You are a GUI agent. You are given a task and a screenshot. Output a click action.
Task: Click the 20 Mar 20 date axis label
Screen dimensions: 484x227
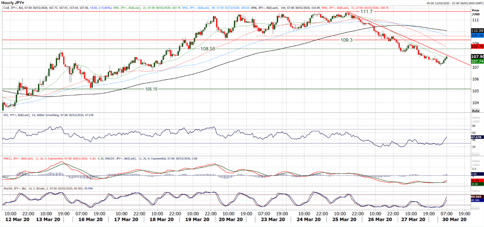pyautogui.click(x=230, y=219)
